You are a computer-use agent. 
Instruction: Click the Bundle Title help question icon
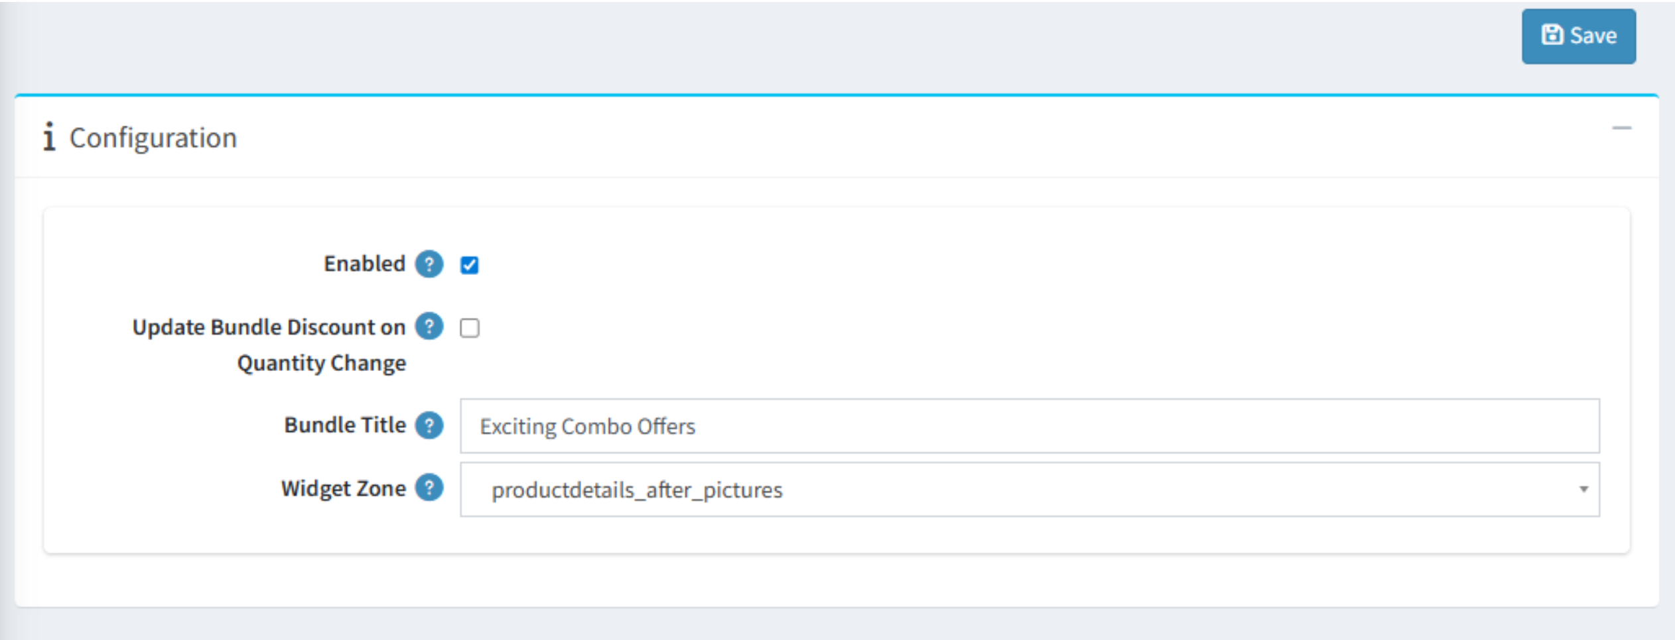click(x=429, y=425)
